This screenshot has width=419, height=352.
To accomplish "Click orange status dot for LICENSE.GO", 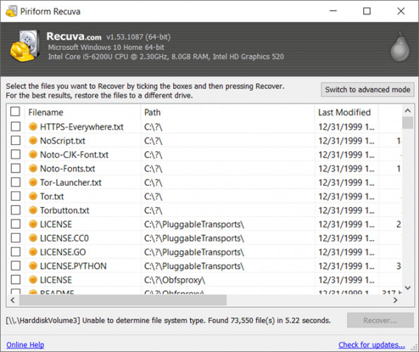I will pyautogui.click(x=33, y=251).
